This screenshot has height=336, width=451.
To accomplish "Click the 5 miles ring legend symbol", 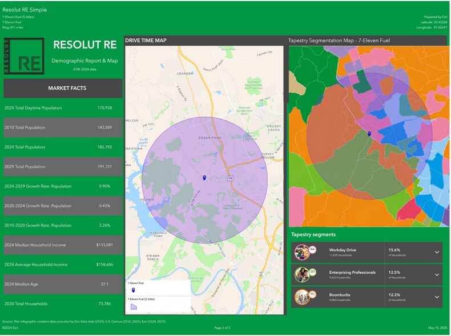I will [134, 307].
